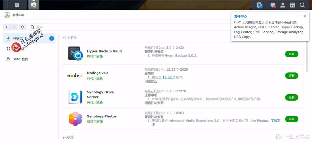The height and width of the screenshot is (143, 312).
Task: Click the Node.js v12 name
Action: [98, 73]
